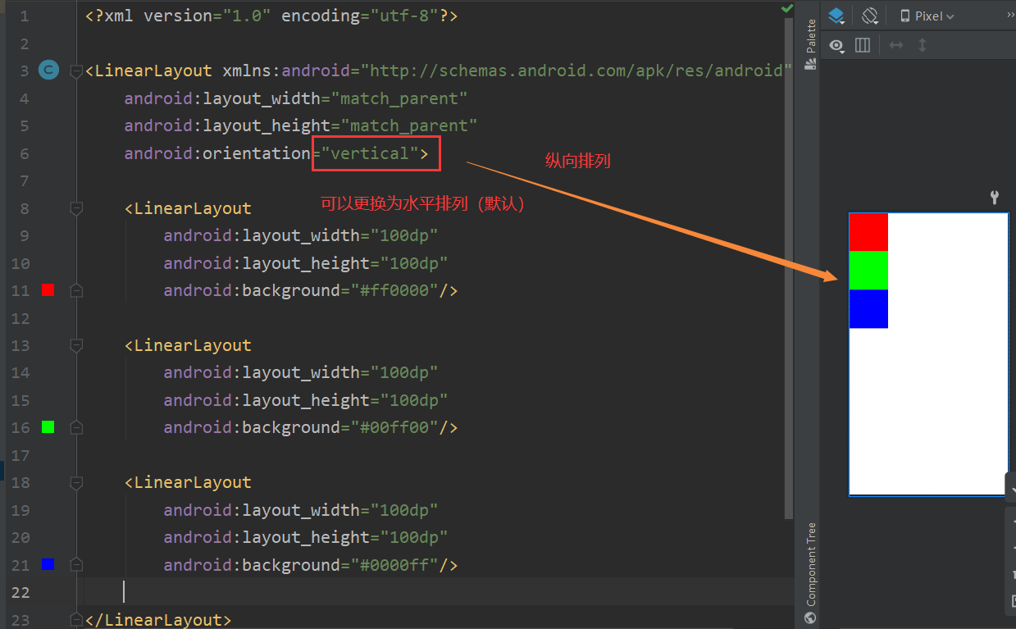1016x629 pixels.
Task: Collapse the LinearLayout fold on line 8
Action: point(76,209)
